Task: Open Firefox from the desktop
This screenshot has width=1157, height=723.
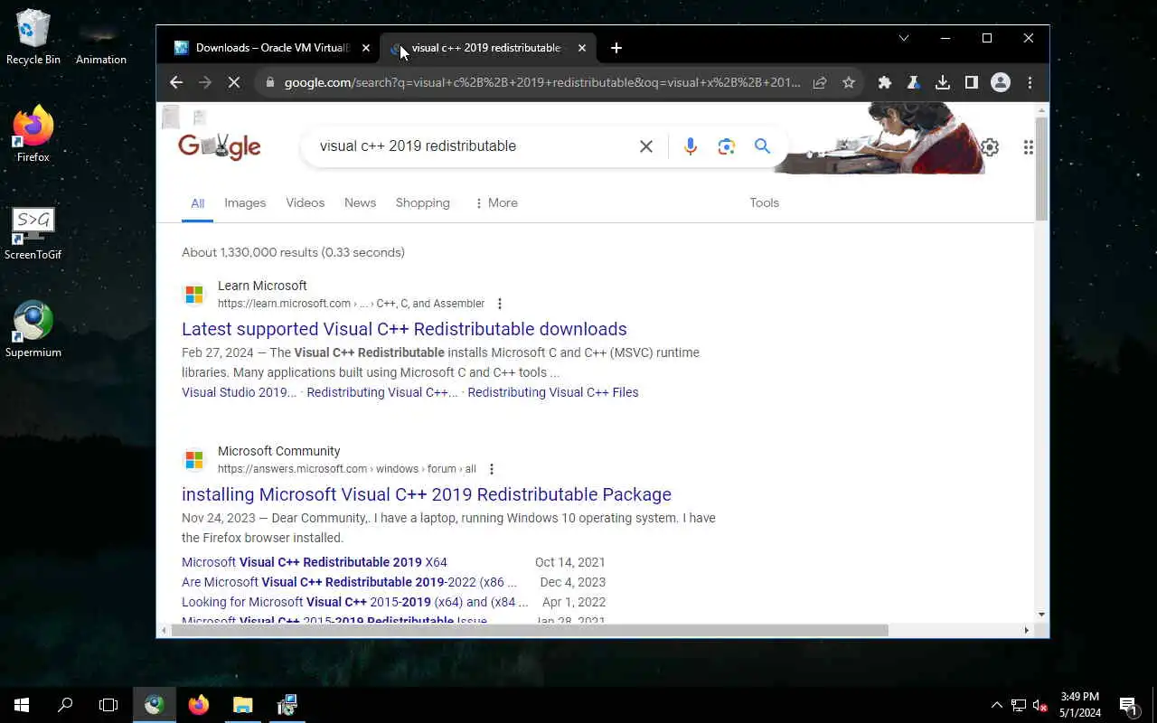Action: pos(33,134)
